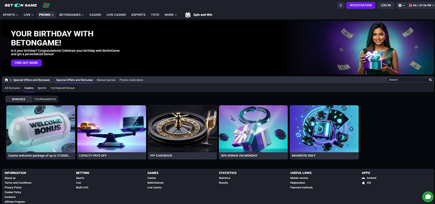The height and width of the screenshot is (204, 435).
Task: Toggle to the BONUSES view
Action: pyautogui.click(x=18, y=99)
